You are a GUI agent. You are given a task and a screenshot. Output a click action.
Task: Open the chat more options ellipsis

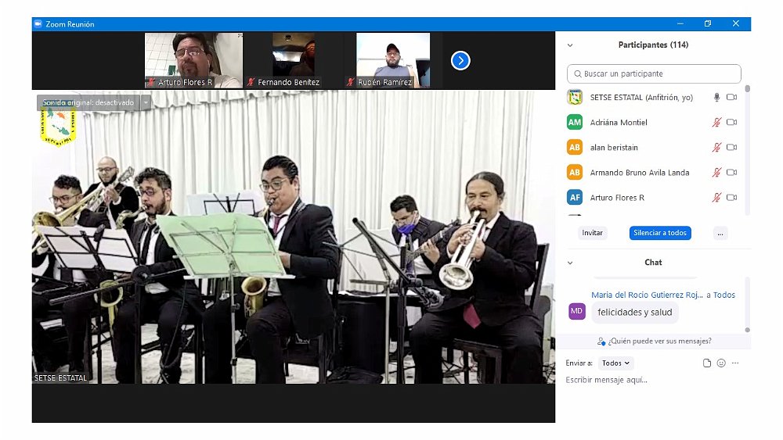735,363
